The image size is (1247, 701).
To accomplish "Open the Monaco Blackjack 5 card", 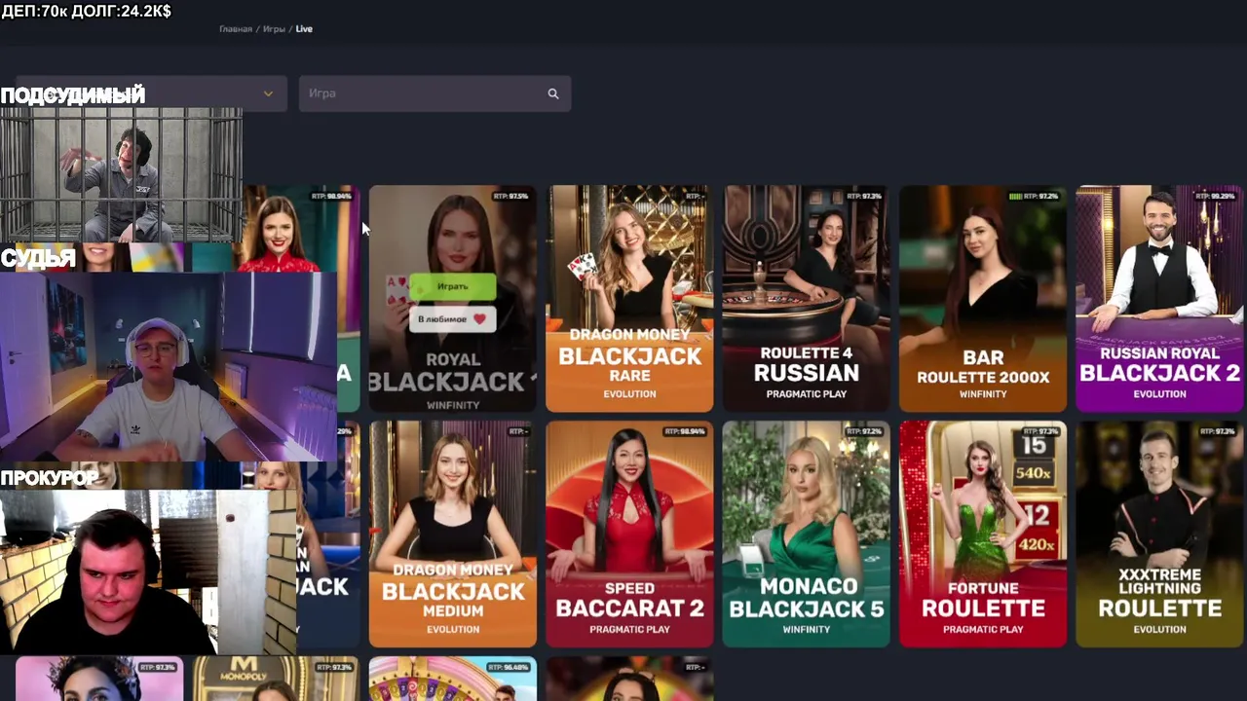I will tap(806, 535).
